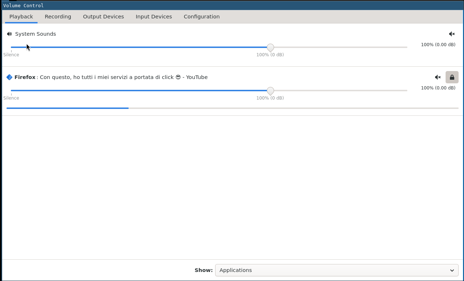This screenshot has height=281, width=464.
Task: Click the Firefox audio level meter bar
Action: pyautogui.click(x=232, y=108)
